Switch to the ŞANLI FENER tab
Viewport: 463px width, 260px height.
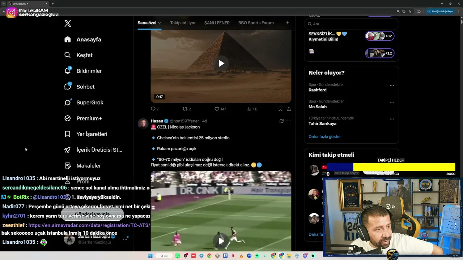217,23
